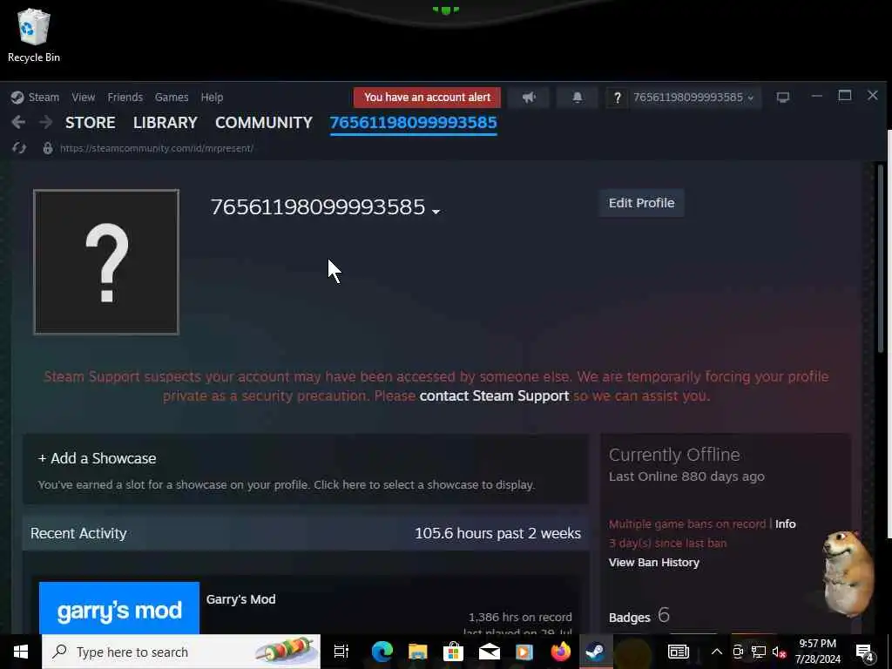Image resolution: width=892 pixels, height=669 pixels.
Task: Open notifications bell icon
Action: 577,98
